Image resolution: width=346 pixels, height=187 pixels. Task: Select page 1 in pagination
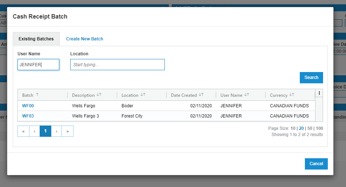coord(45,131)
